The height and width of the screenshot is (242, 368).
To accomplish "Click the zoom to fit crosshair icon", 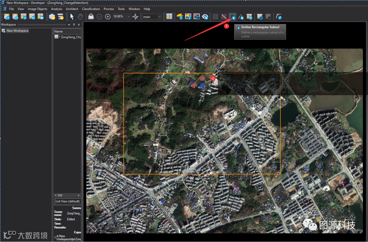I will pyautogui.click(x=135, y=17).
